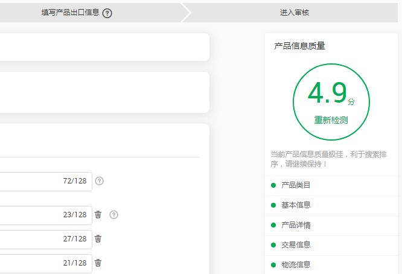402x274 pixels.
Task: Jump to 产品类目 section
Action: point(296,185)
